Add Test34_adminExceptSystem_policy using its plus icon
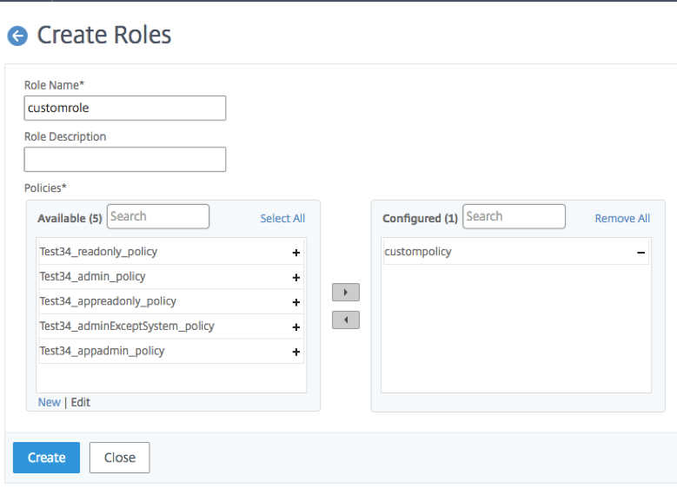 point(295,327)
